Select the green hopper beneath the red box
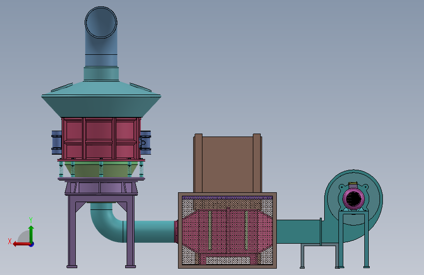This screenshot has height=275, width=424. pos(101,170)
